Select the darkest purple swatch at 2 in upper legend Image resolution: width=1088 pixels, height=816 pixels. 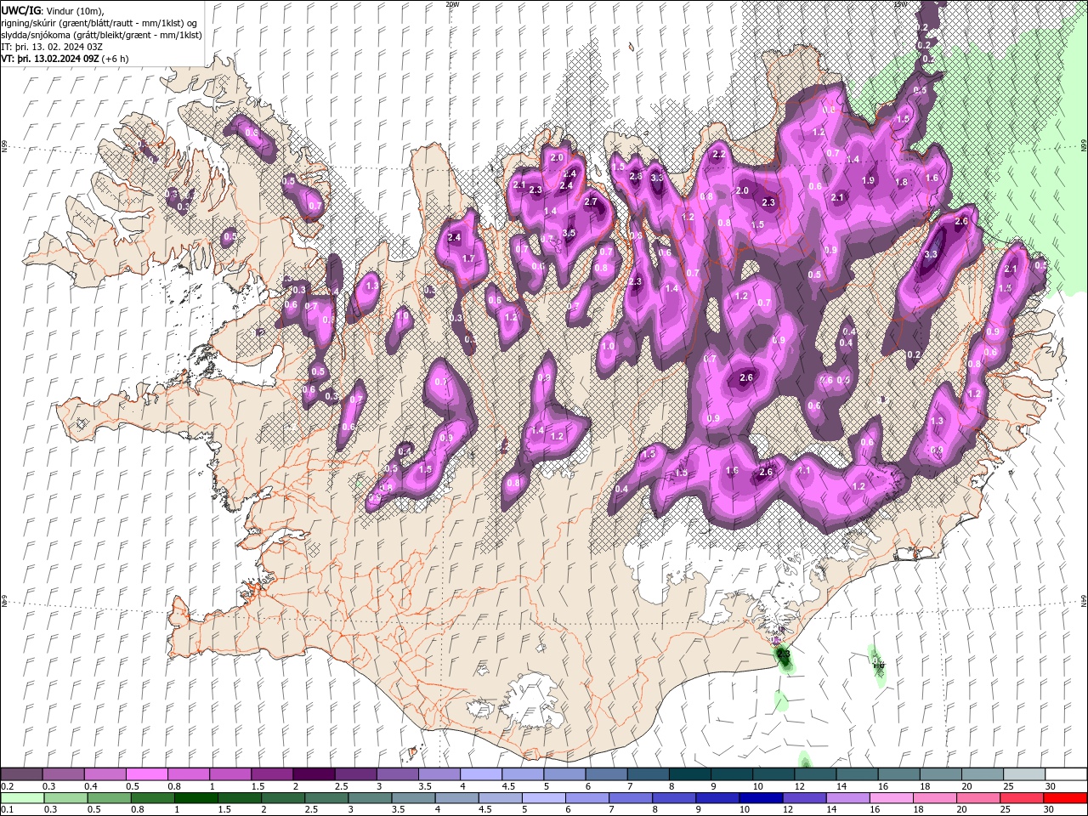(x=313, y=774)
